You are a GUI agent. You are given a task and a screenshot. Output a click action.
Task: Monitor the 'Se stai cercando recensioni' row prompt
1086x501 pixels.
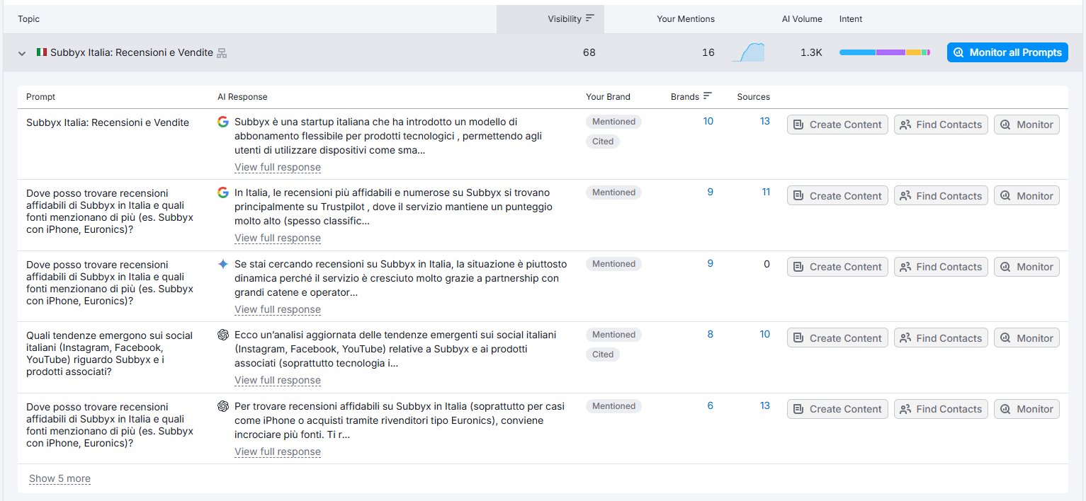tap(1026, 267)
